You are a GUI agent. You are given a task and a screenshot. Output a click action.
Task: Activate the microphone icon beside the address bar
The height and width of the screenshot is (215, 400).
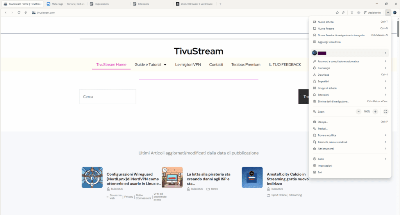(26, 12)
